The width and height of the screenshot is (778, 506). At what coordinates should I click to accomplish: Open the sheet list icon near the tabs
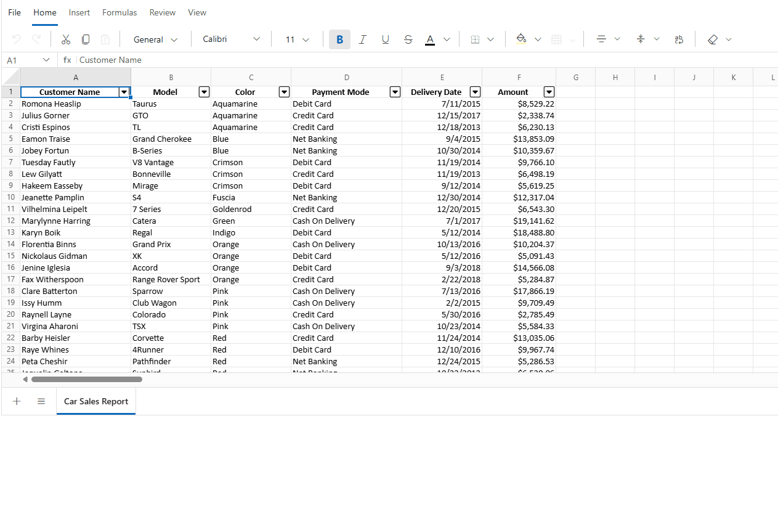point(41,401)
